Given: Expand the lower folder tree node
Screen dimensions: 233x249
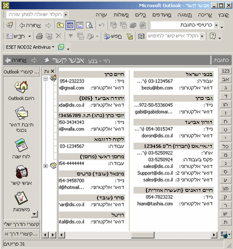Looking at the screenshot, I should click(x=45, y=166).
